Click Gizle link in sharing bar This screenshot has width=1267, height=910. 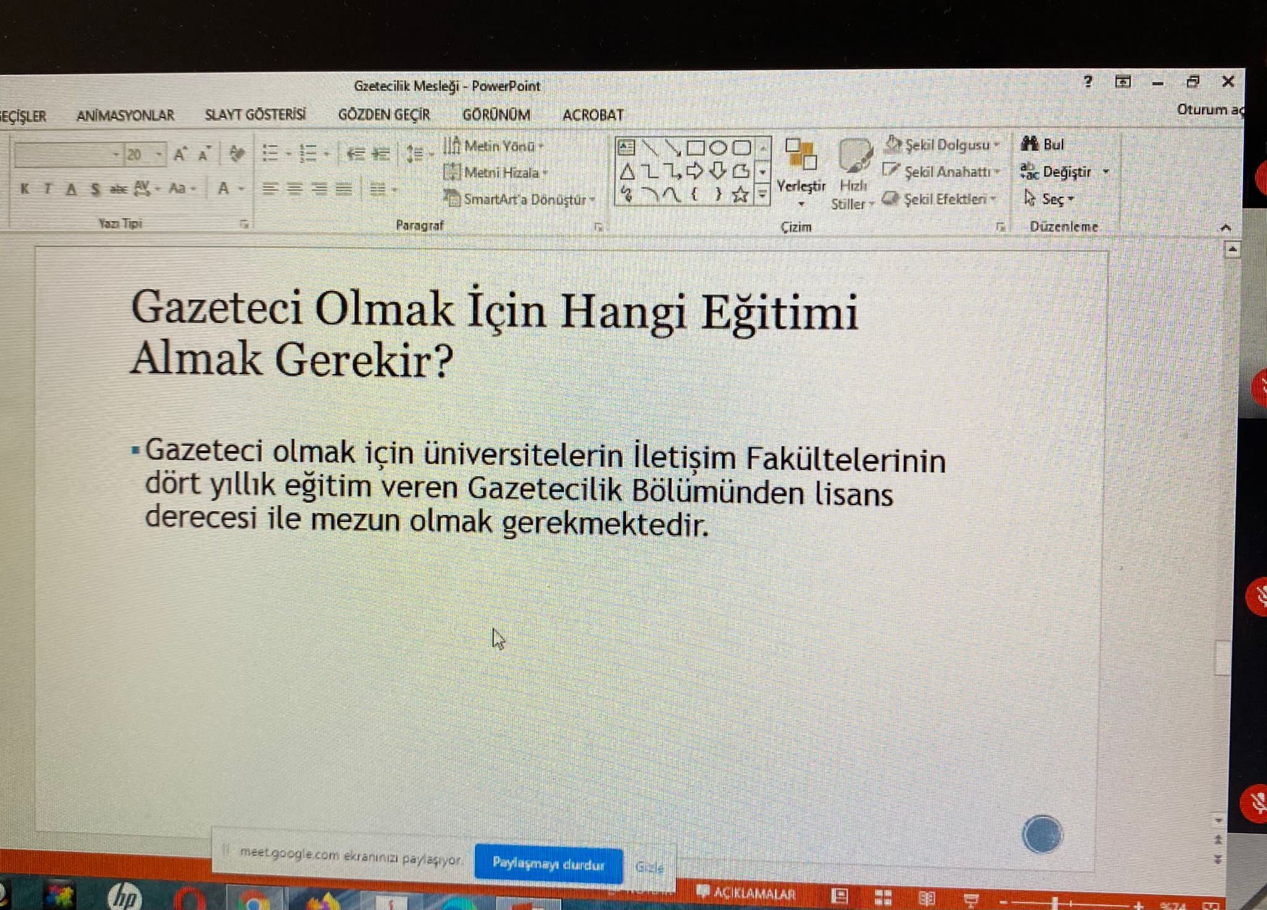(x=650, y=867)
